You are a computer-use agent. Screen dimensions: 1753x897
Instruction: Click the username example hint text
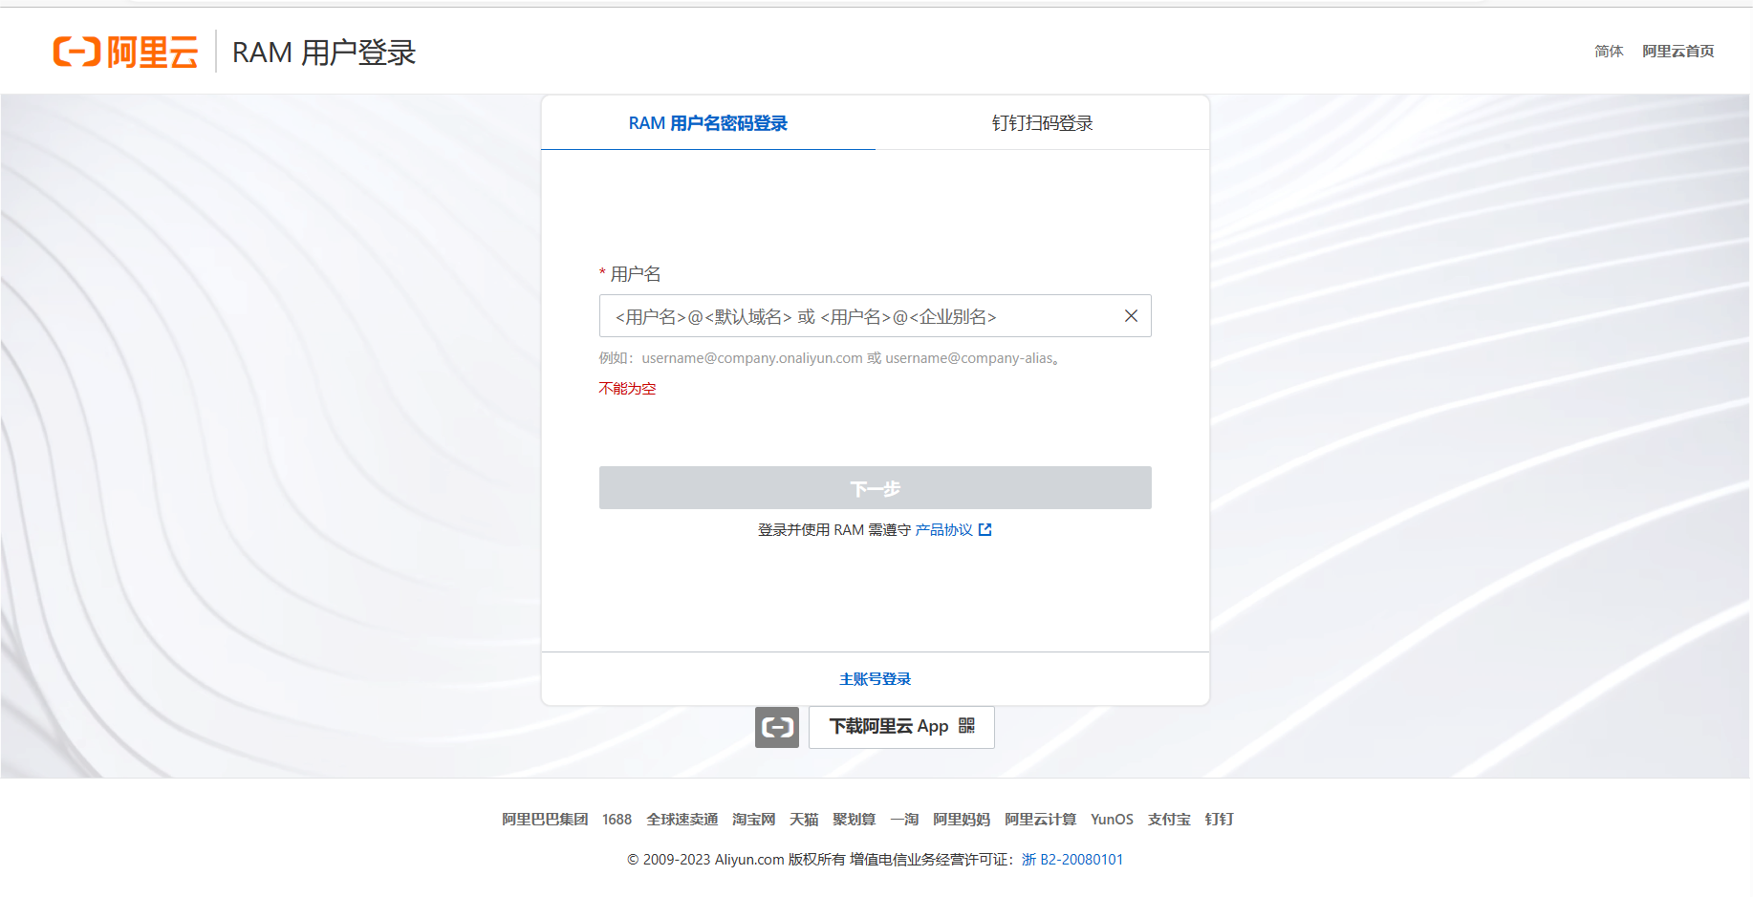point(830,358)
